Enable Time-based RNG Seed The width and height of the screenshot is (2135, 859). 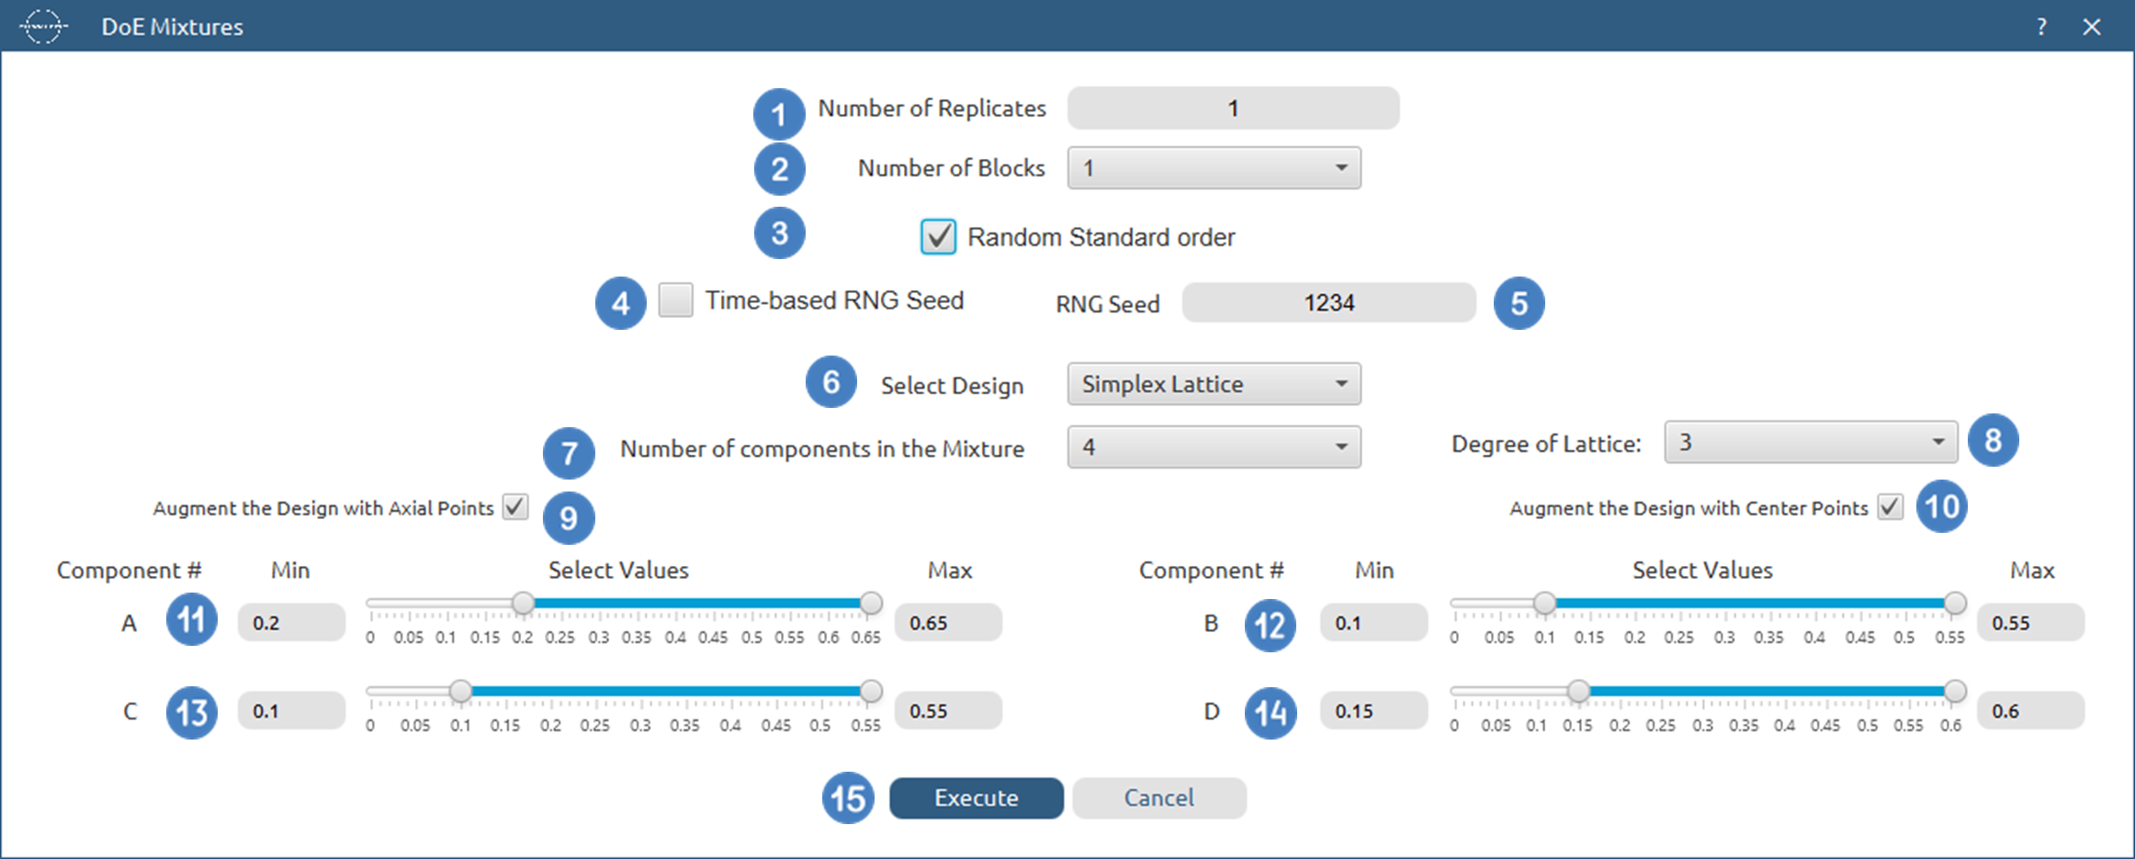pos(675,300)
